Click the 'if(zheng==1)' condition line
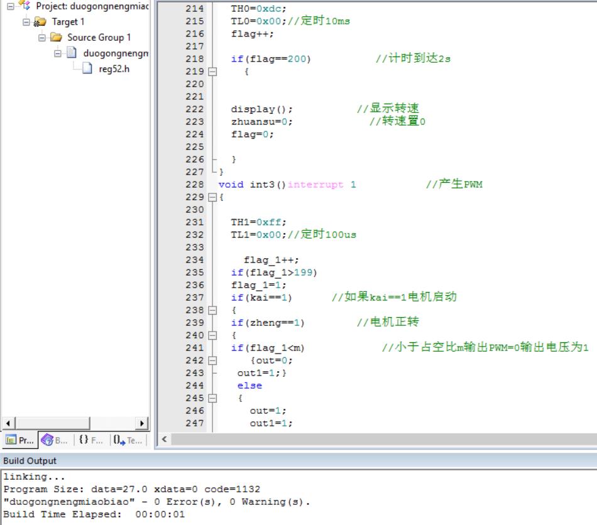597x525 pixels. (x=268, y=323)
